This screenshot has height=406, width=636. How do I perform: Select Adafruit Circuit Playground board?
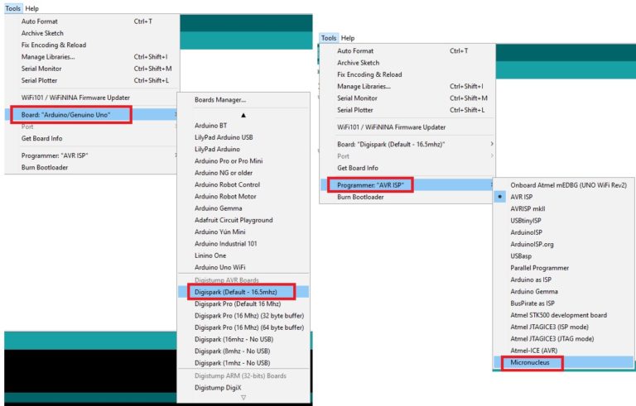coord(243,220)
